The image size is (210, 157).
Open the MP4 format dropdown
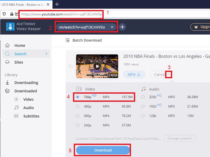[x=134, y=74]
